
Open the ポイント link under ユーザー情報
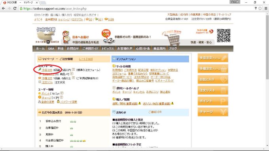pos(45,94)
